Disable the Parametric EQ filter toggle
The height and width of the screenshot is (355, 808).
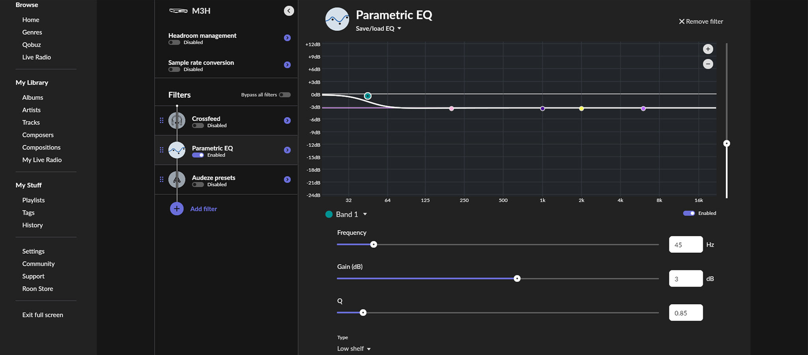coord(198,155)
